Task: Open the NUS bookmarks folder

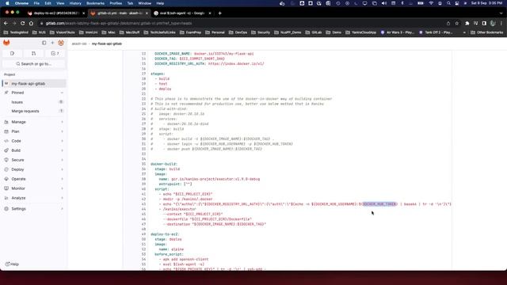Action: tap(39, 32)
